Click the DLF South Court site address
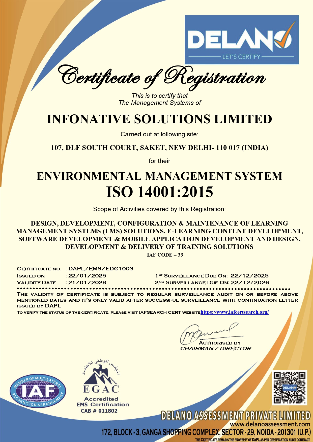This screenshot has width=313, height=442. pos(159,148)
